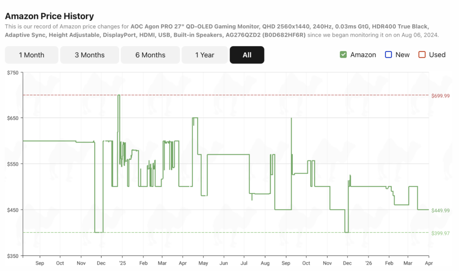Enable the New price series checkbox
The height and width of the screenshot is (271, 459).
[x=389, y=55]
